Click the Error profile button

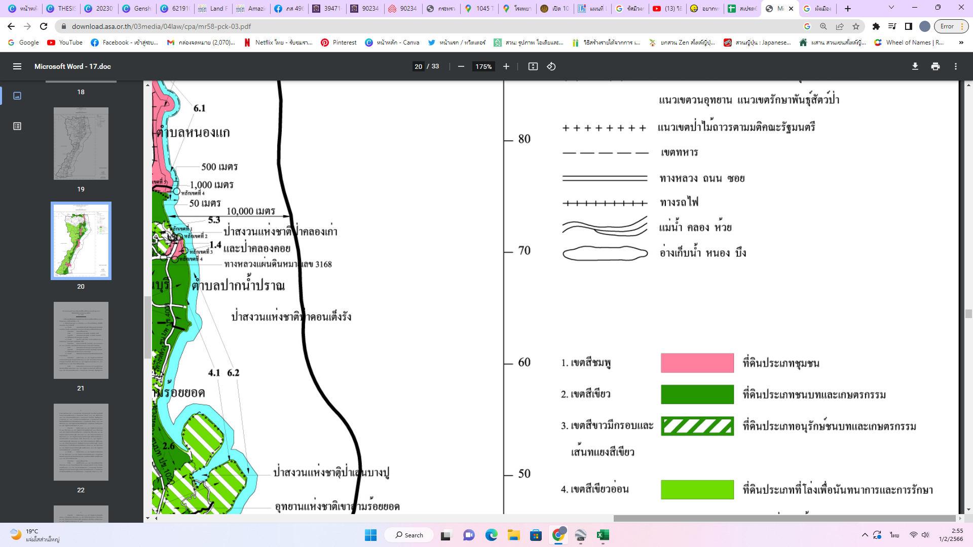pos(947,26)
